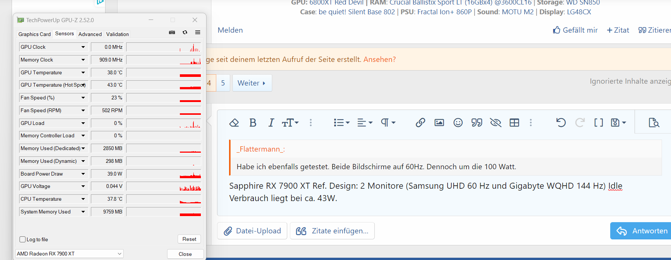Screen dimensions: 671x260
Task: Enable Log to file checkbox
Action: point(23,239)
